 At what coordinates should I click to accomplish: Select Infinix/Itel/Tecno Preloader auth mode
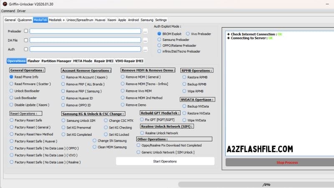(179, 51)
